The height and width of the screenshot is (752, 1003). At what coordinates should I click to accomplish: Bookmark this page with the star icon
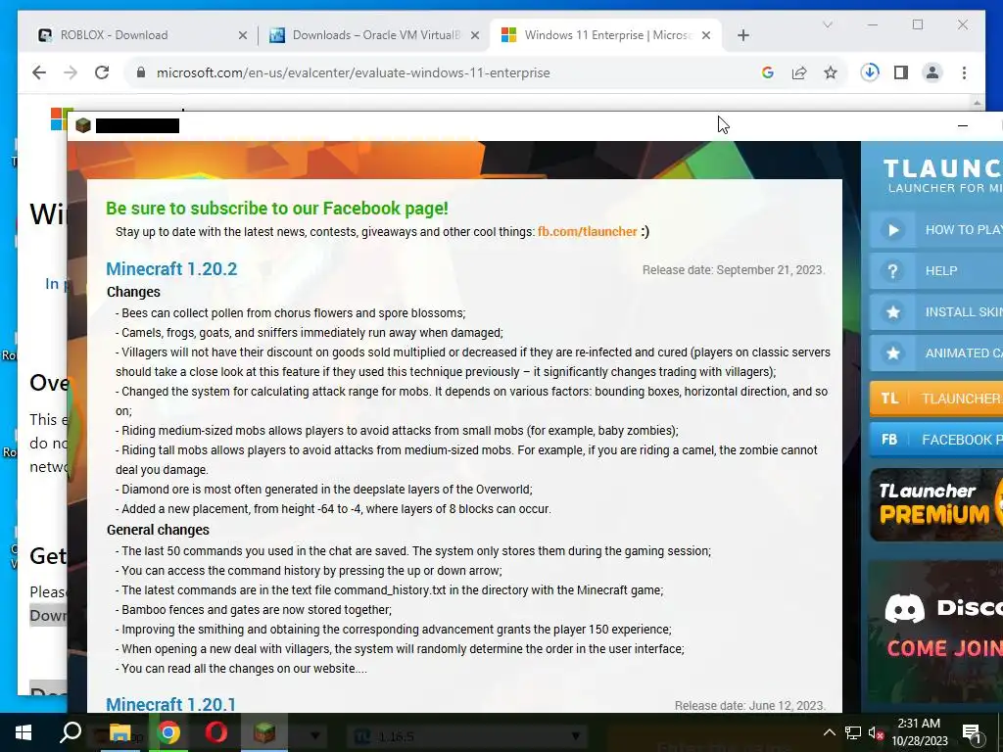click(831, 72)
